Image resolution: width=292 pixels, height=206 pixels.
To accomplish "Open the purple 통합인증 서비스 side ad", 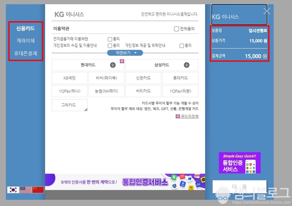I will 239,163.
